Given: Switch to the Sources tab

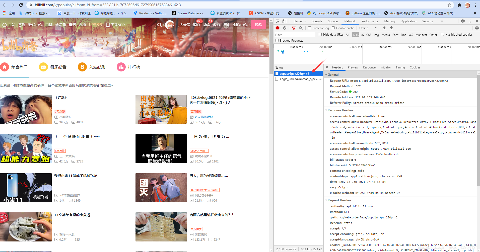Looking at the screenshot, I should (333, 21).
